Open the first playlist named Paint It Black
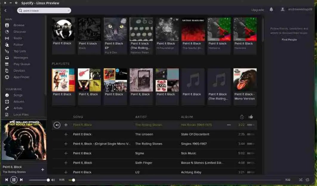 click(63, 80)
